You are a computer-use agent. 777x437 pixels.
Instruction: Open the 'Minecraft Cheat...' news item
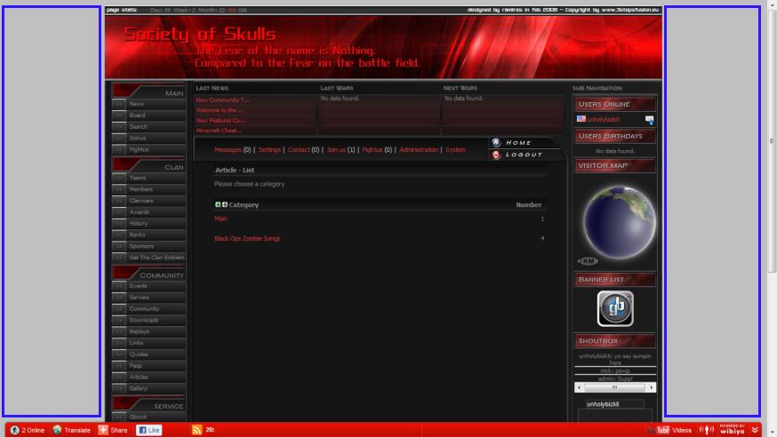219,131
